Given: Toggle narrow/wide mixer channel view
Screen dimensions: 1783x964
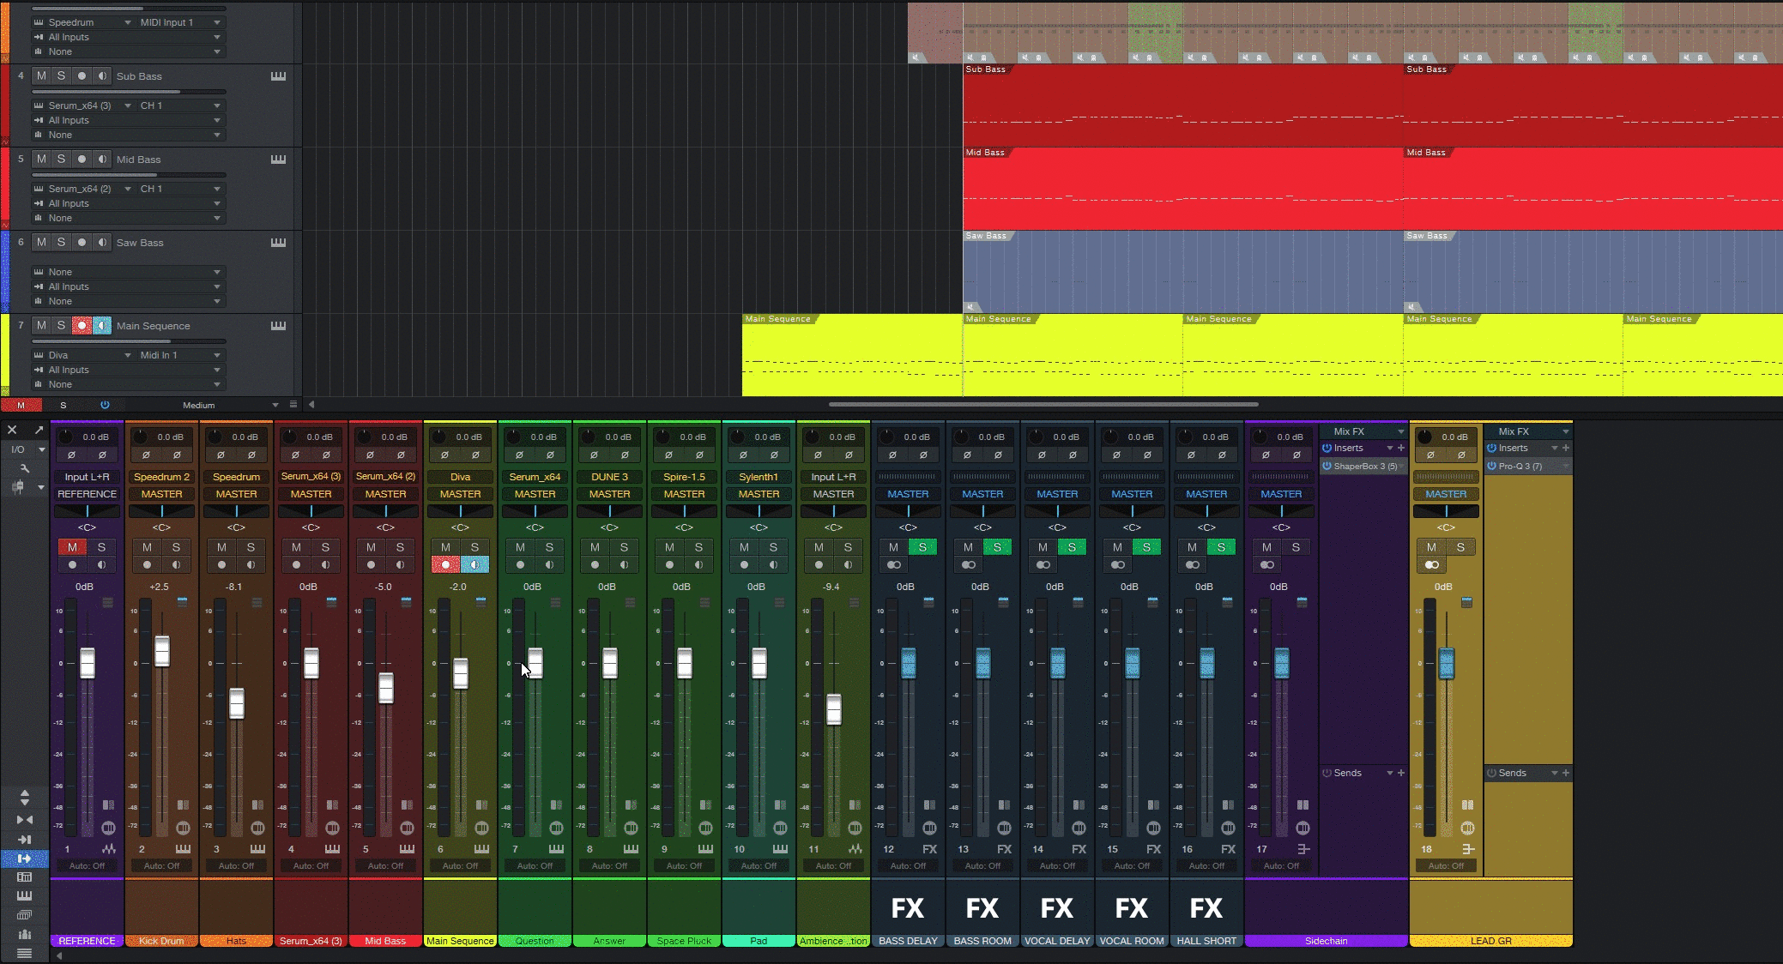Looking at the screenshot, I should pyautogui.click(x=24, y=820).
